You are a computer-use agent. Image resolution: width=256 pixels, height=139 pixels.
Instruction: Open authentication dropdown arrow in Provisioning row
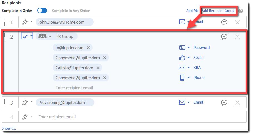coord(188,102)
